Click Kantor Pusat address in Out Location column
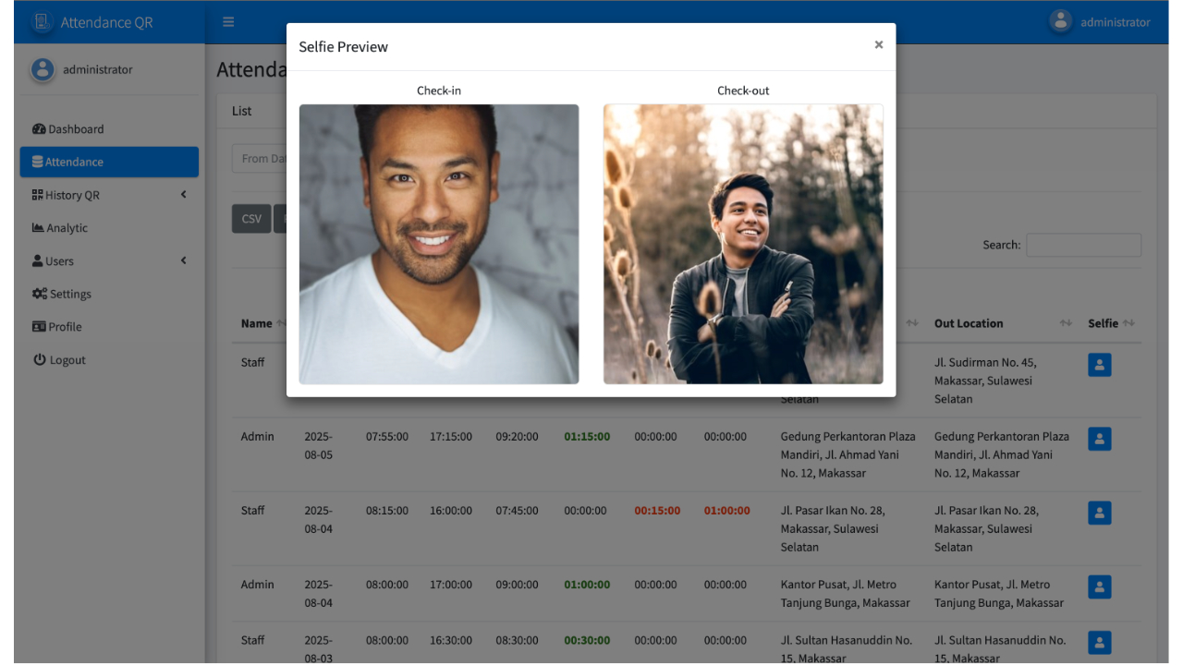This screenshot has height=665, width=1183. [x=999, y=594]
